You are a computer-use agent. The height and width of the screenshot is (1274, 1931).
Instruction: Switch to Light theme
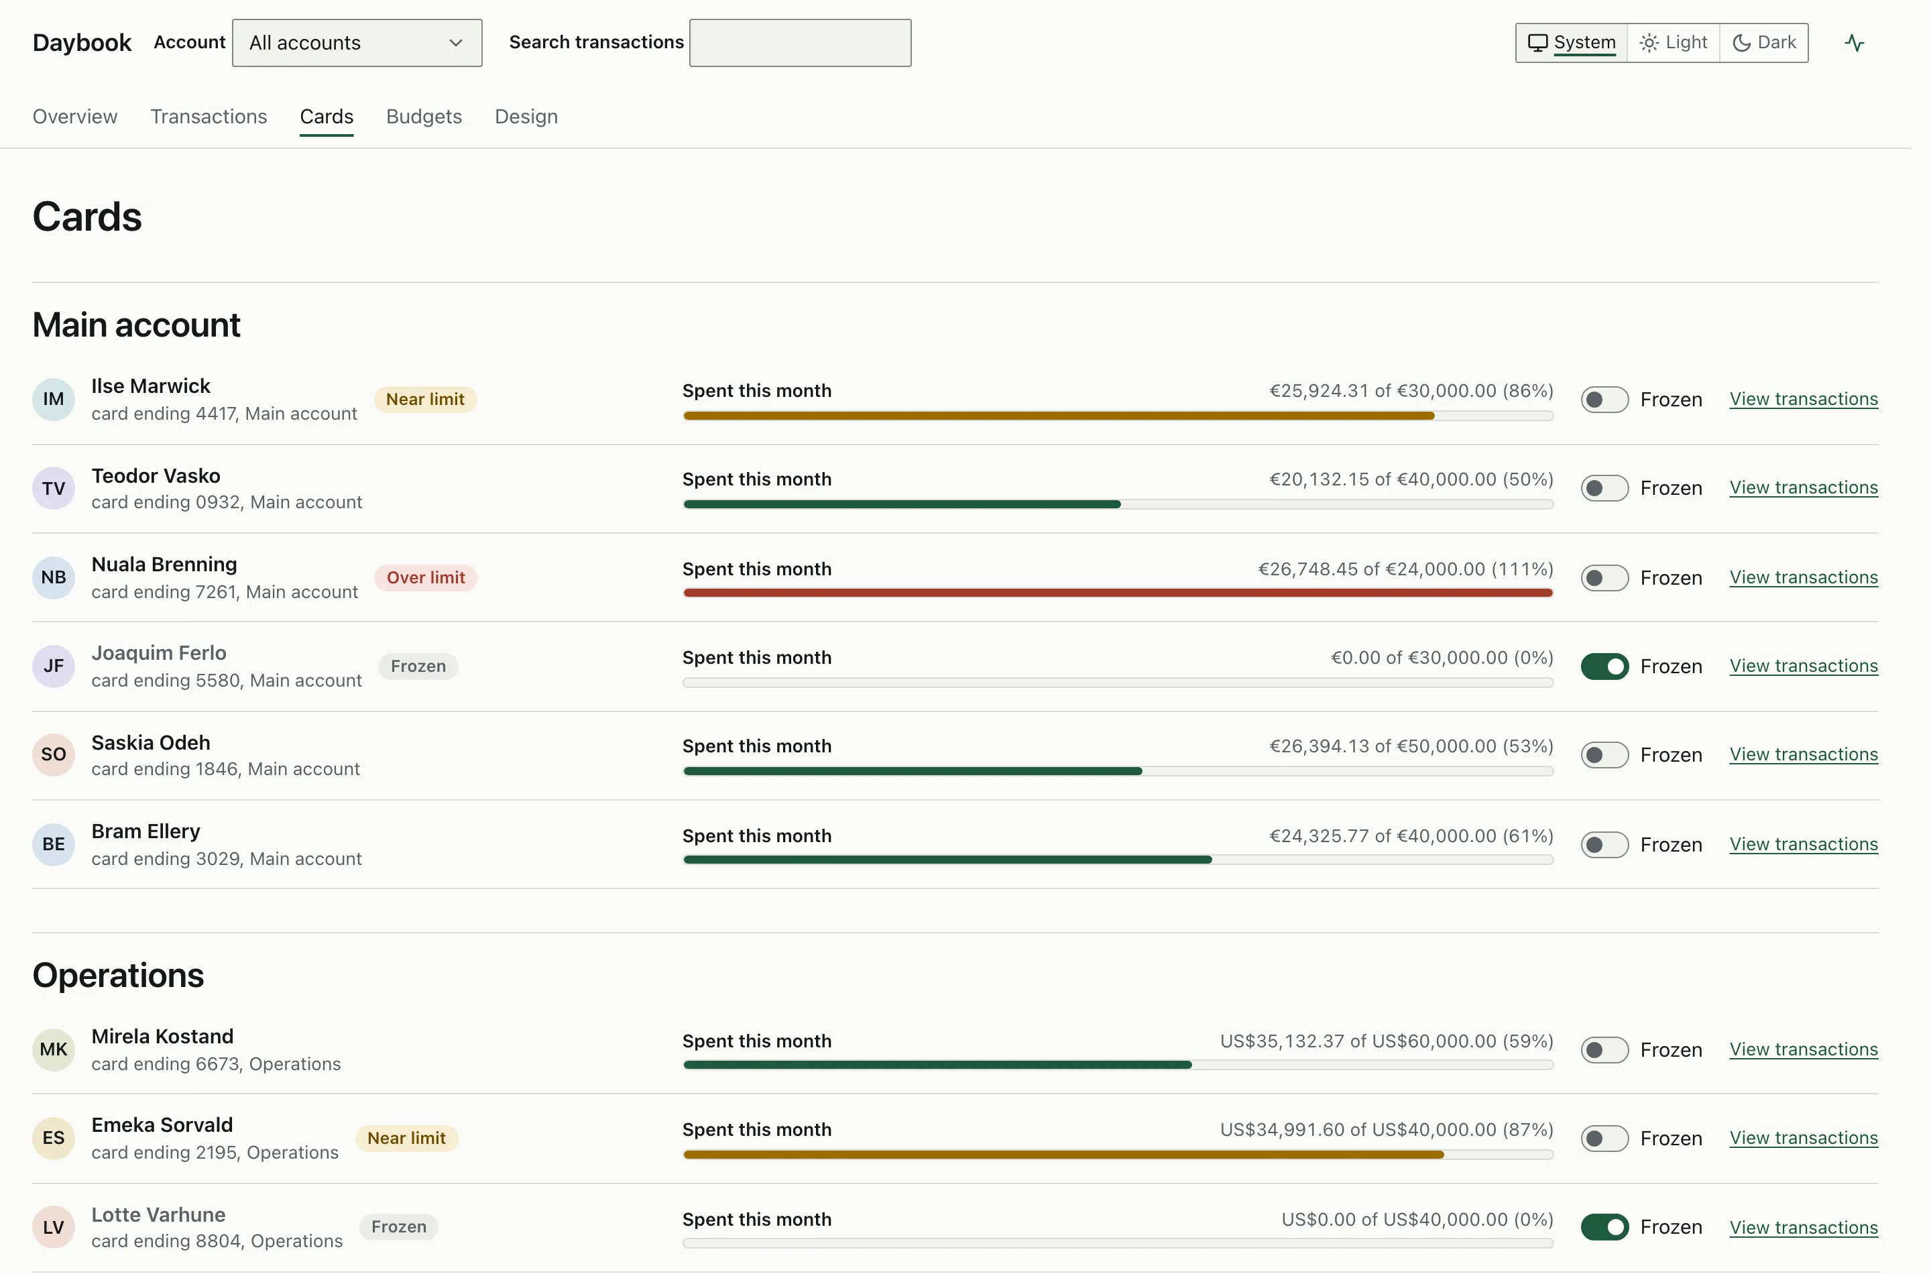[x=1674, y=42]
